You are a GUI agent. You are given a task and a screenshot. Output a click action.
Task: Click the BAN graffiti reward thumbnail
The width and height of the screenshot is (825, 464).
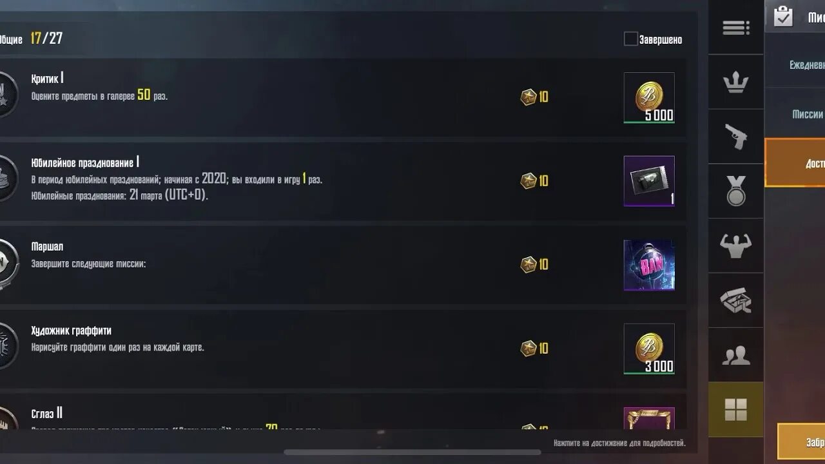(x=649, y=265)
